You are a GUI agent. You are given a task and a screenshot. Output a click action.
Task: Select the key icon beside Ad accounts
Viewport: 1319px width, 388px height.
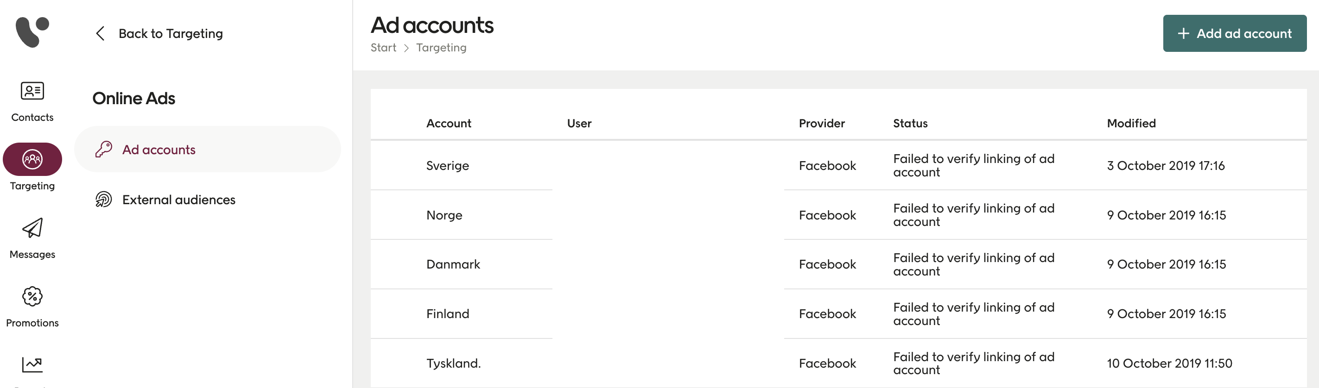[x=102, y=149]
